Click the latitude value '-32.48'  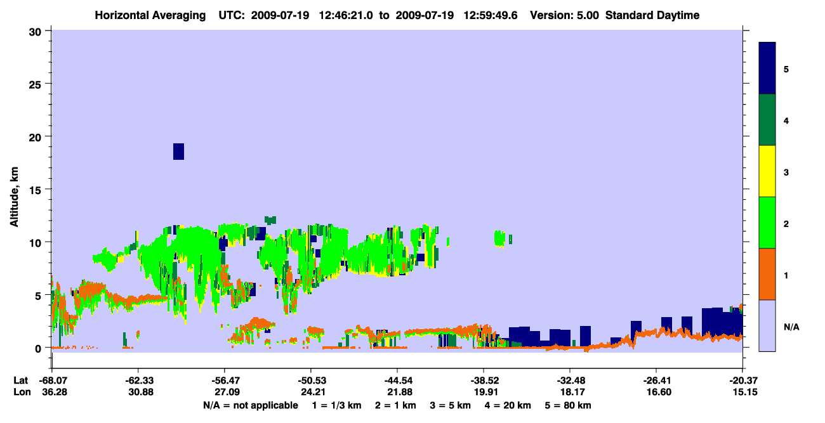point(570,381)
